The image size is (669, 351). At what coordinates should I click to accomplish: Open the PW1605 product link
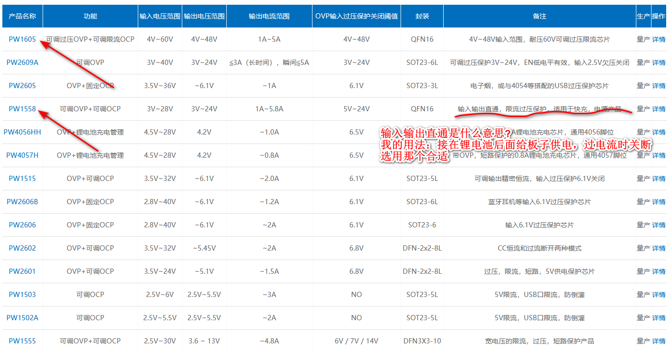[22, 39]
